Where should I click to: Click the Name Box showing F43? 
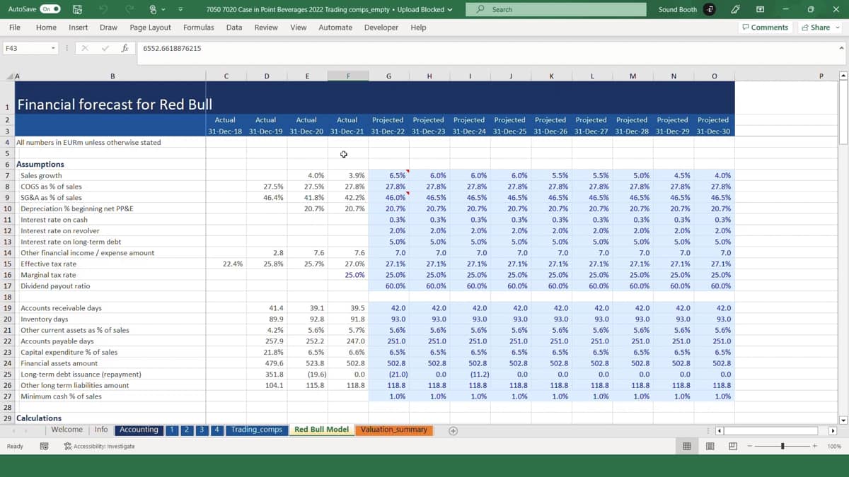pyautogui.click(x=25, y=48)
